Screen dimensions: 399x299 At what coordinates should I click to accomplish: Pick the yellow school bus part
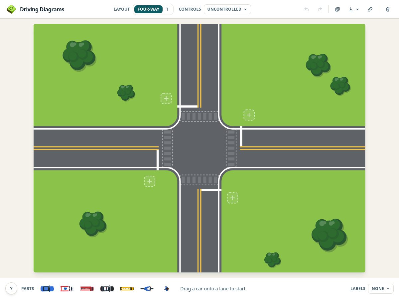click(x=127, y=289)
